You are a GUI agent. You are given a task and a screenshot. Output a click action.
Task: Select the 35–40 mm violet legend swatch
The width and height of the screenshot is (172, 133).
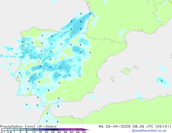pyautogui.click(x=67, y=129)
